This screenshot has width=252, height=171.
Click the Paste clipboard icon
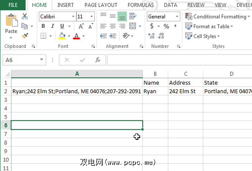pos(12,20)
